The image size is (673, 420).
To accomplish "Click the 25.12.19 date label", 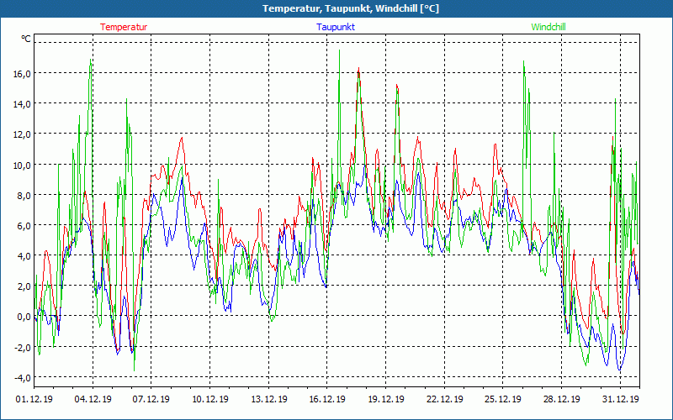I will (503, 399).
